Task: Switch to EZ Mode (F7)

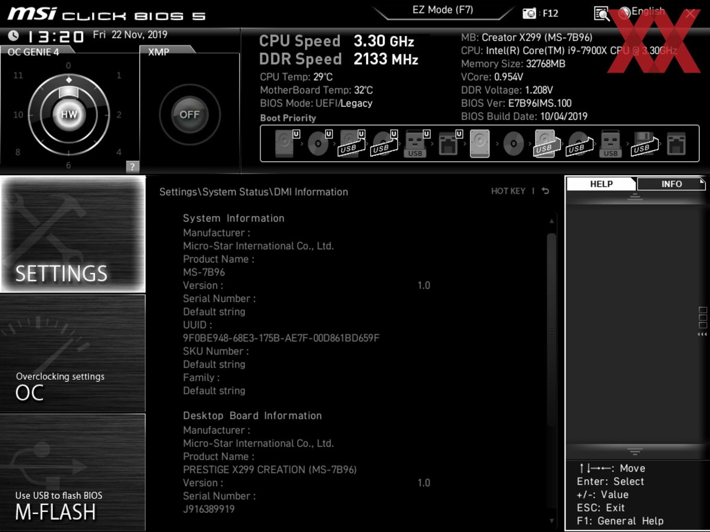Action: (443, 9)
